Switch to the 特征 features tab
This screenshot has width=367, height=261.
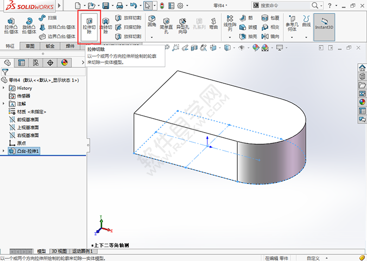[10, 46]
